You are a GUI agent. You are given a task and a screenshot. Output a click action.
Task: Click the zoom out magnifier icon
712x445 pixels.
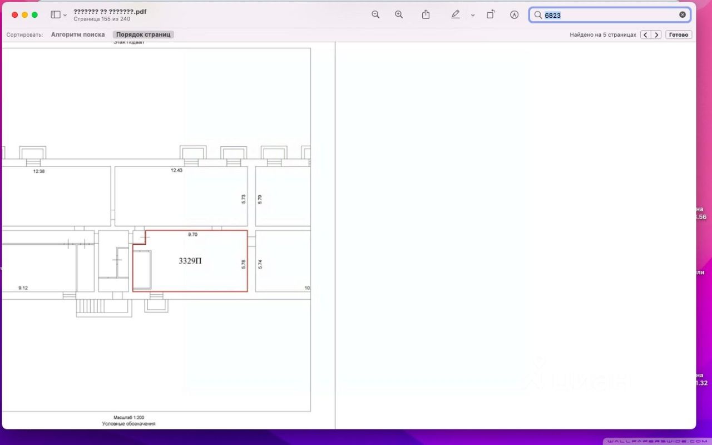(x=375, y=15)
